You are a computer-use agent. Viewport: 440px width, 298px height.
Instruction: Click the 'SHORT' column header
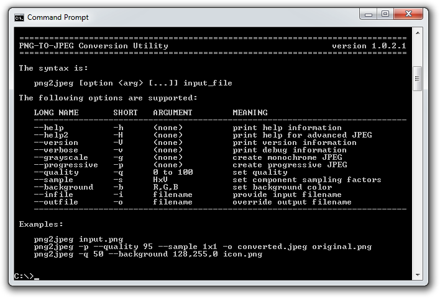click(x=126, y=113)
